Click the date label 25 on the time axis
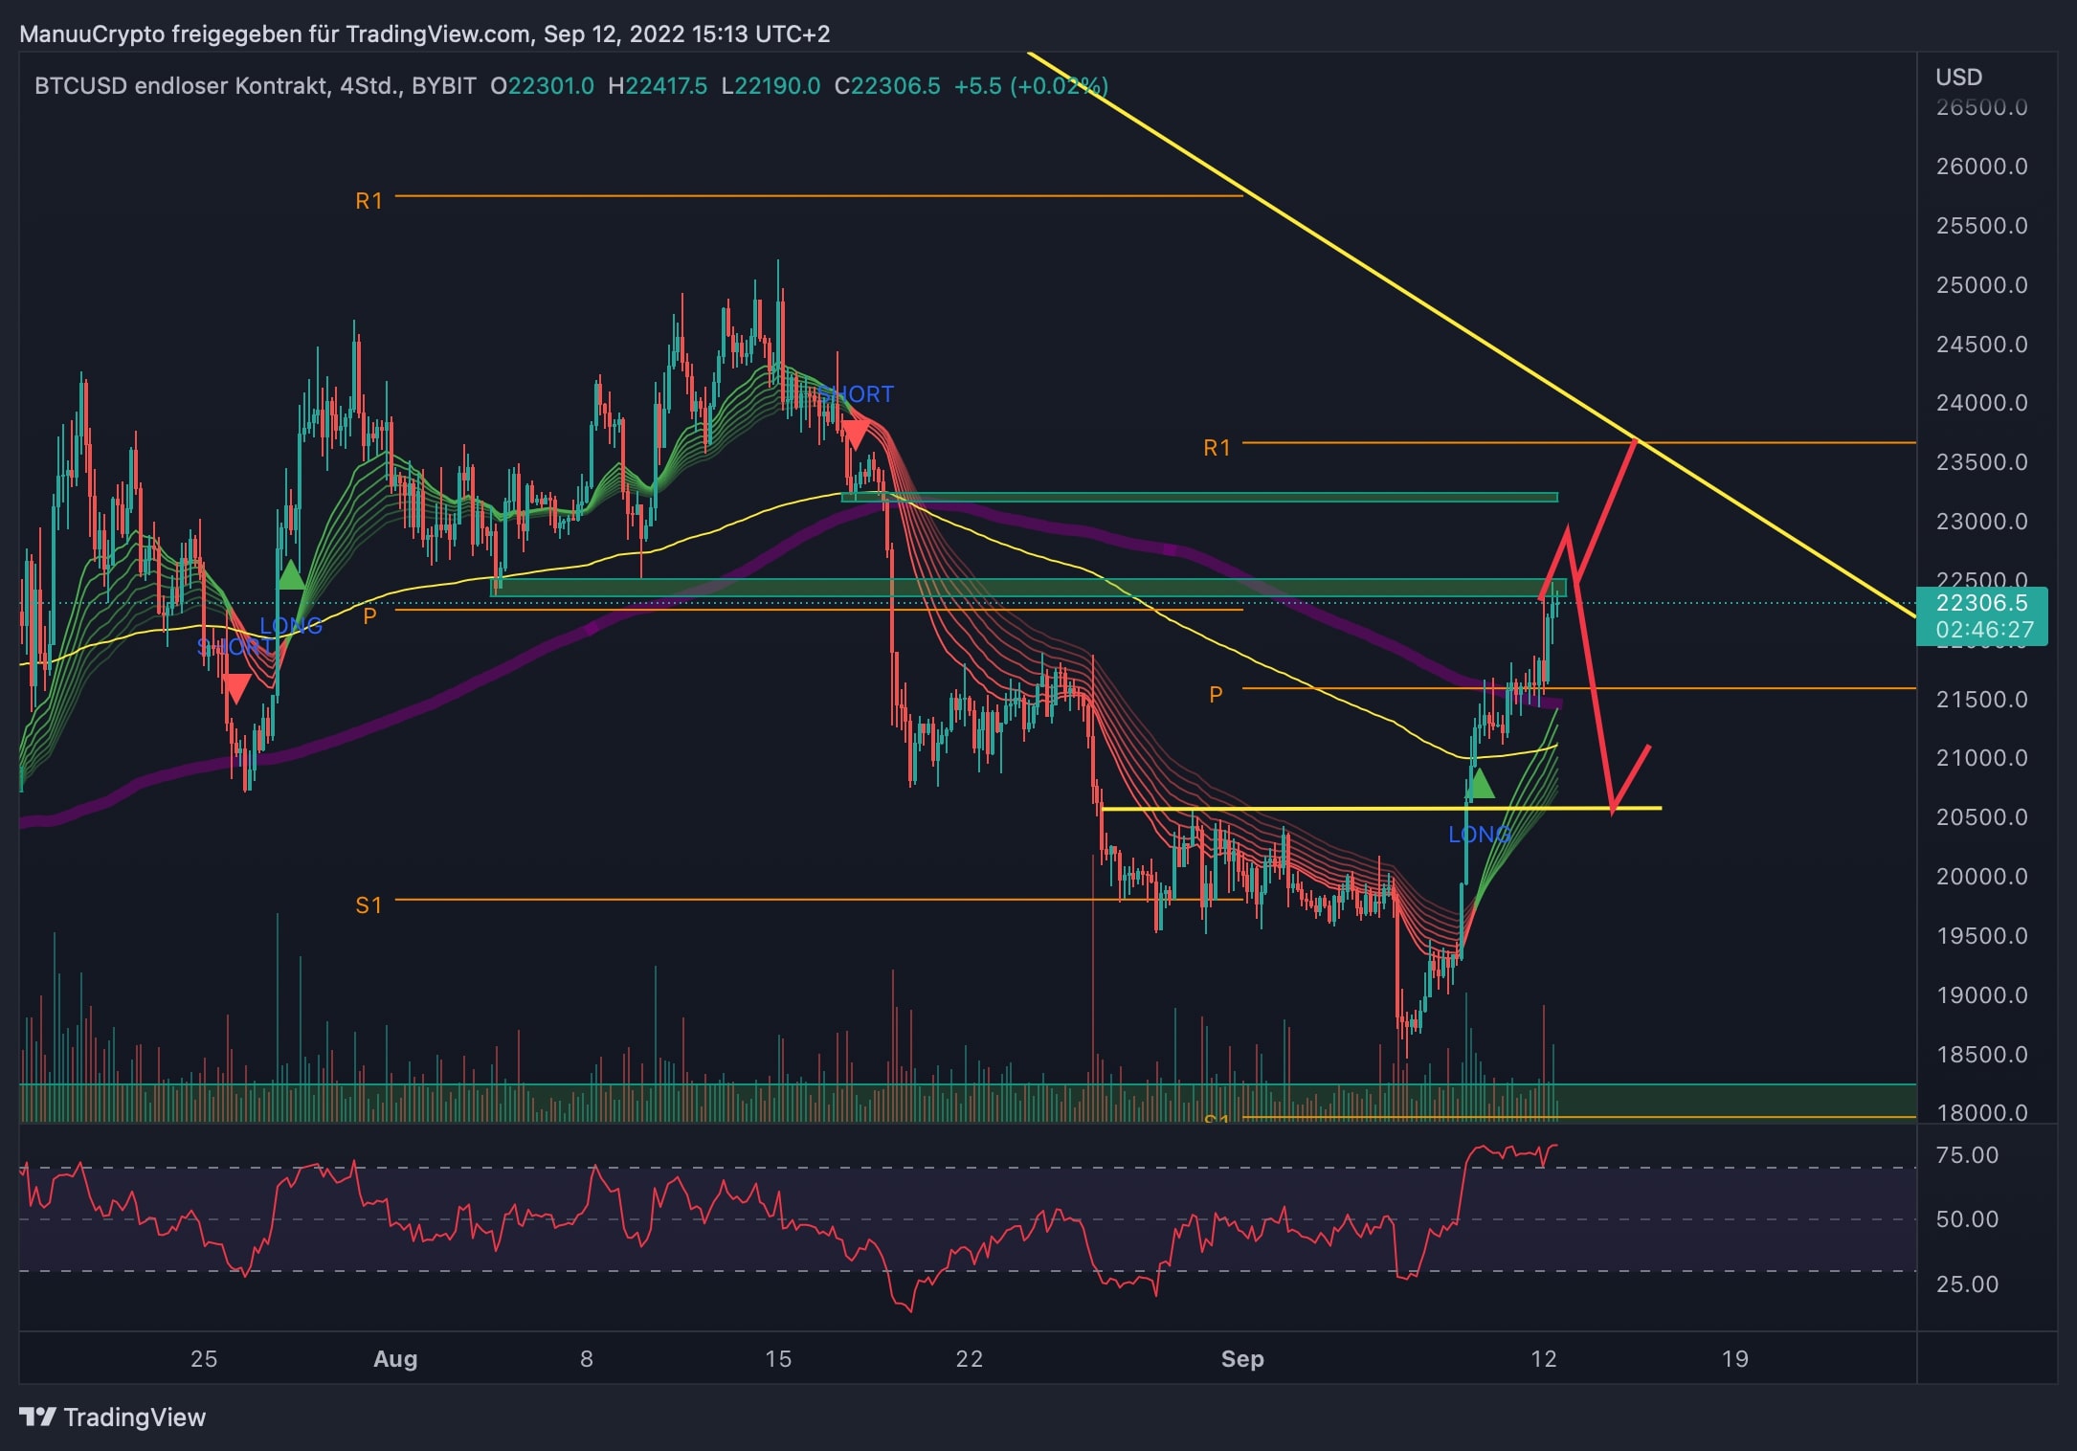Image resolution: width=2077 pixels, height=1451 pixels. [204, 1358]
